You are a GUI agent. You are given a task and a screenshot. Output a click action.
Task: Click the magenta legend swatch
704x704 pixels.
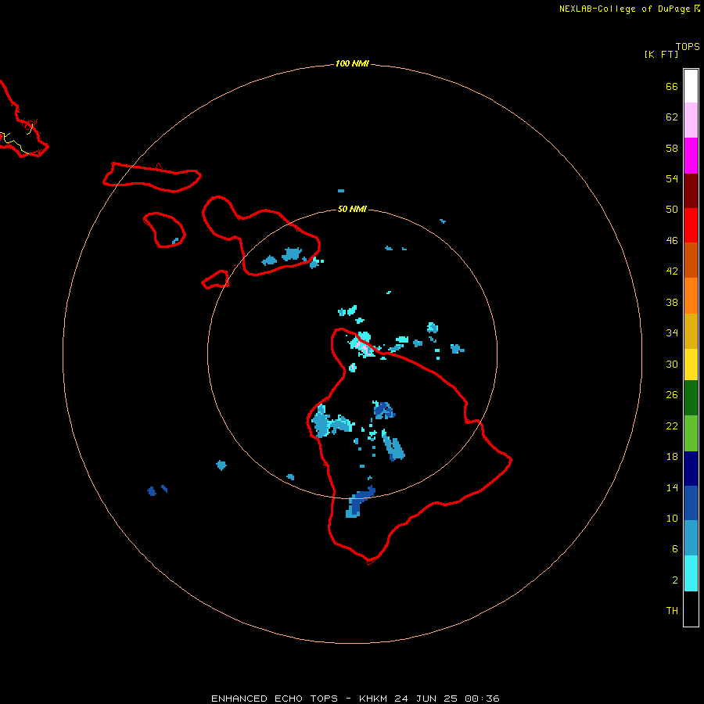[691, 156]
